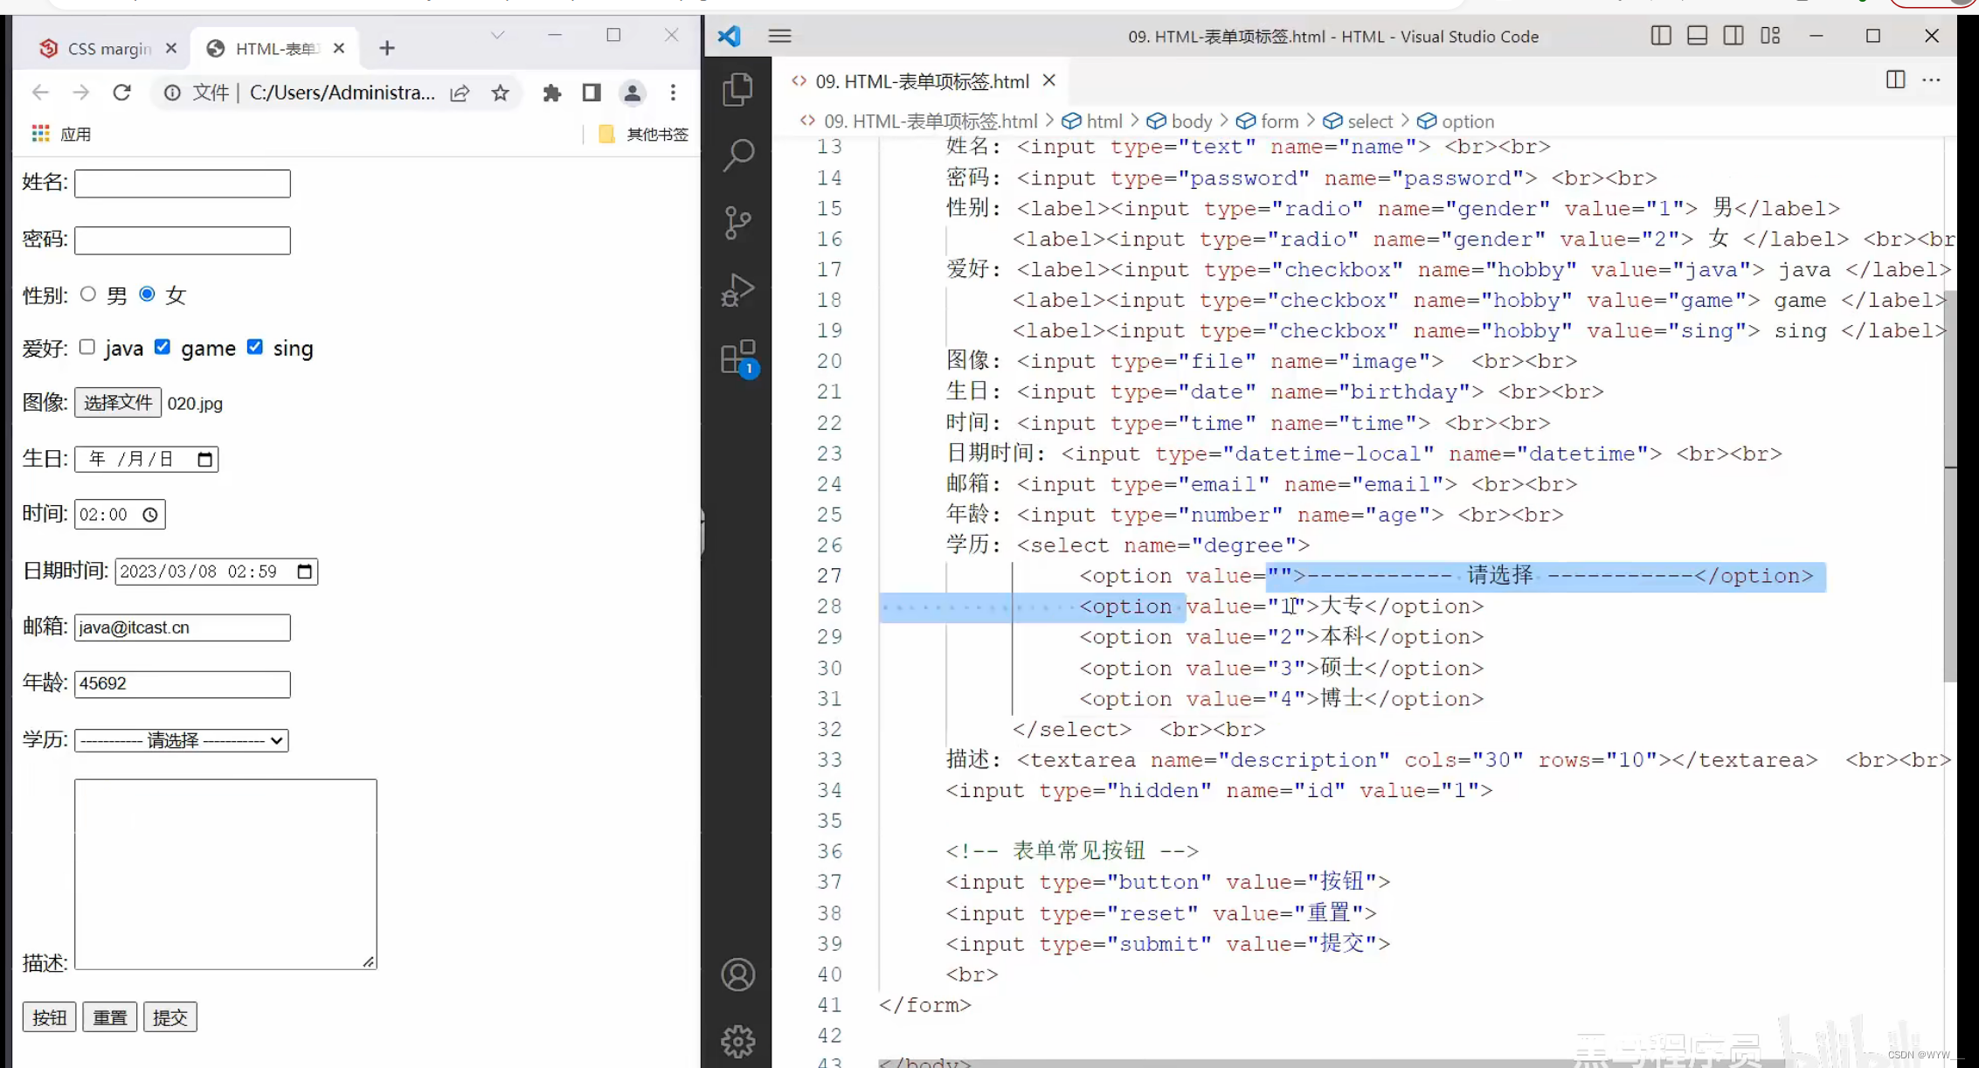Click the 提交 submit button
The width and height of the screenshot is (1979, 1068).
170,1016
